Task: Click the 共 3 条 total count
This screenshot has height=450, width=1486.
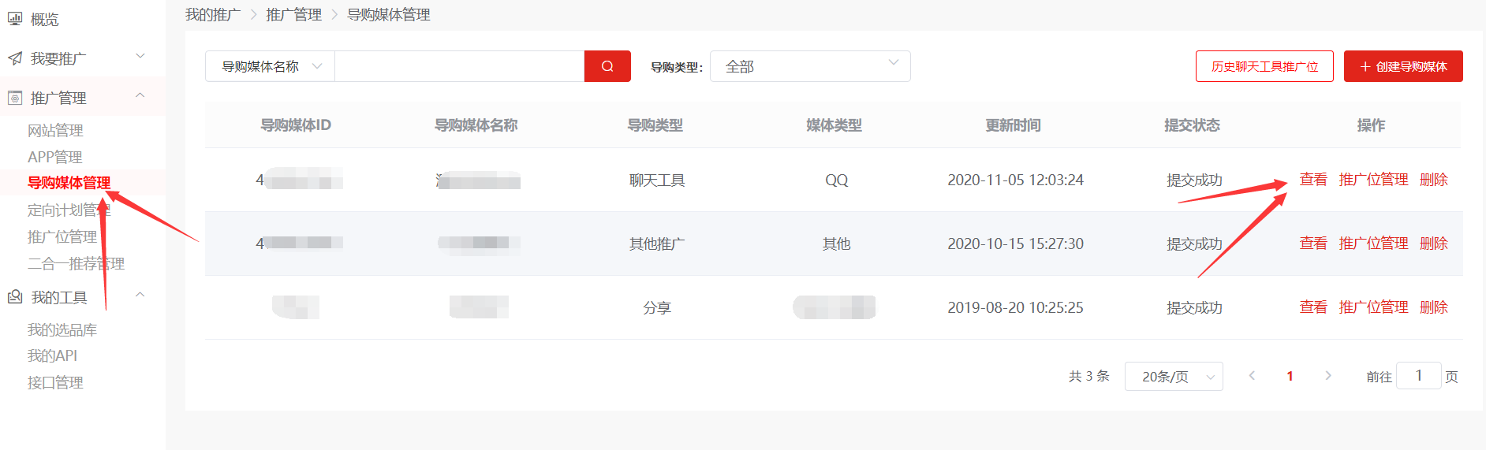Action: pos(1088,377)
